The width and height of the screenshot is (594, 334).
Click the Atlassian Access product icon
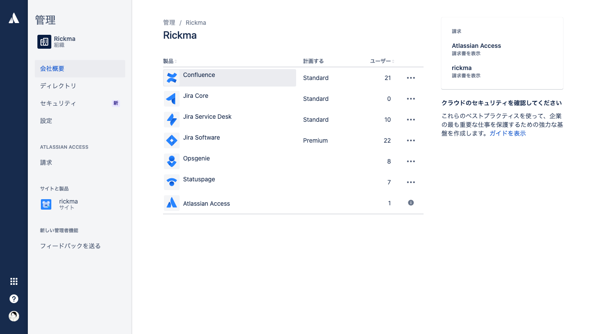click(172, 203)
